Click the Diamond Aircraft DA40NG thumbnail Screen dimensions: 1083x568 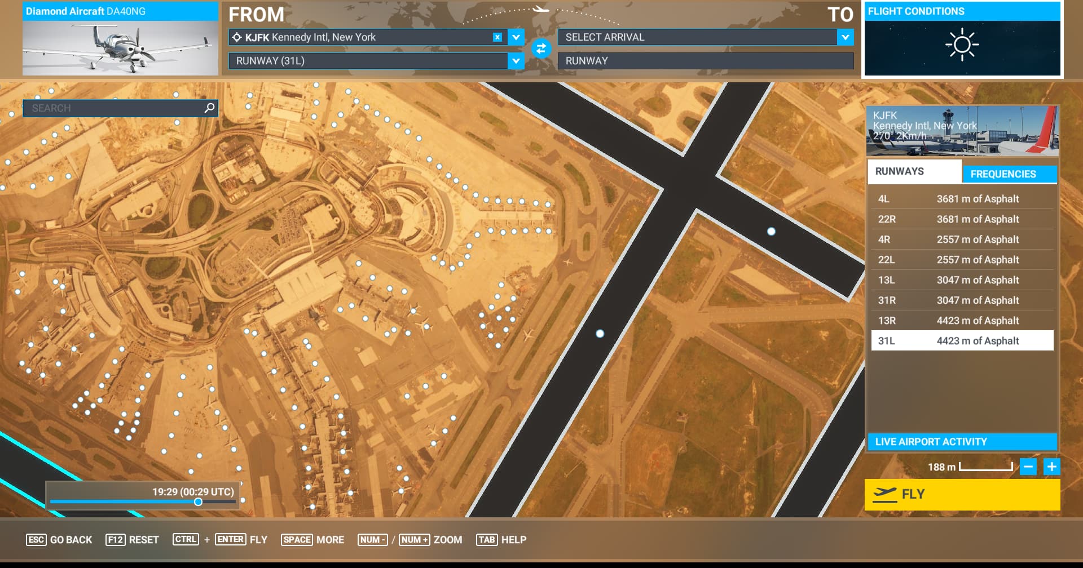120,48
